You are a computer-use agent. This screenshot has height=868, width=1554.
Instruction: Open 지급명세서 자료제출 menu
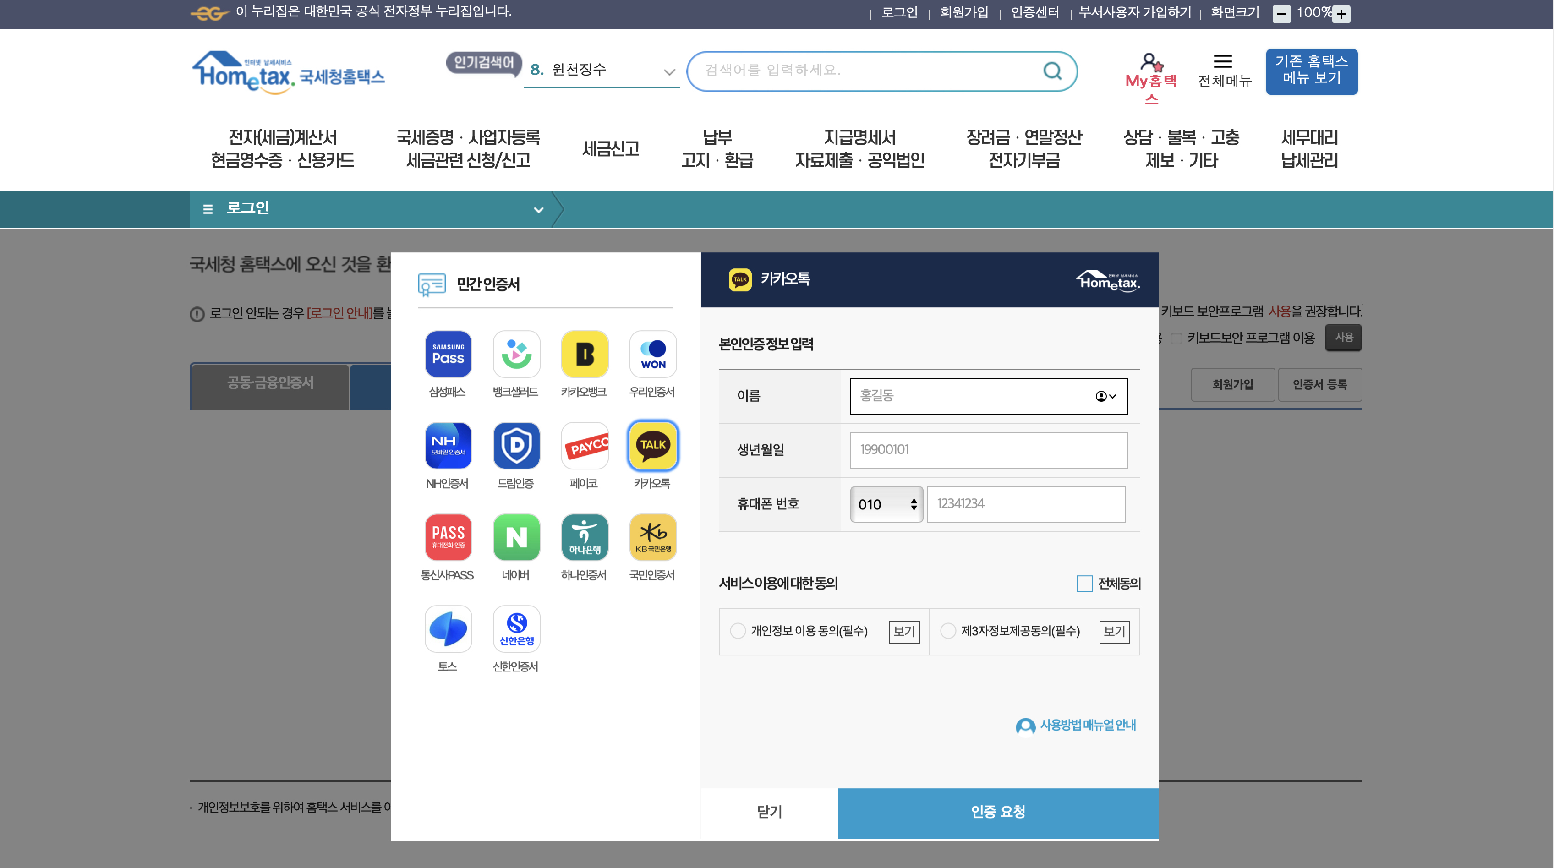859,148
